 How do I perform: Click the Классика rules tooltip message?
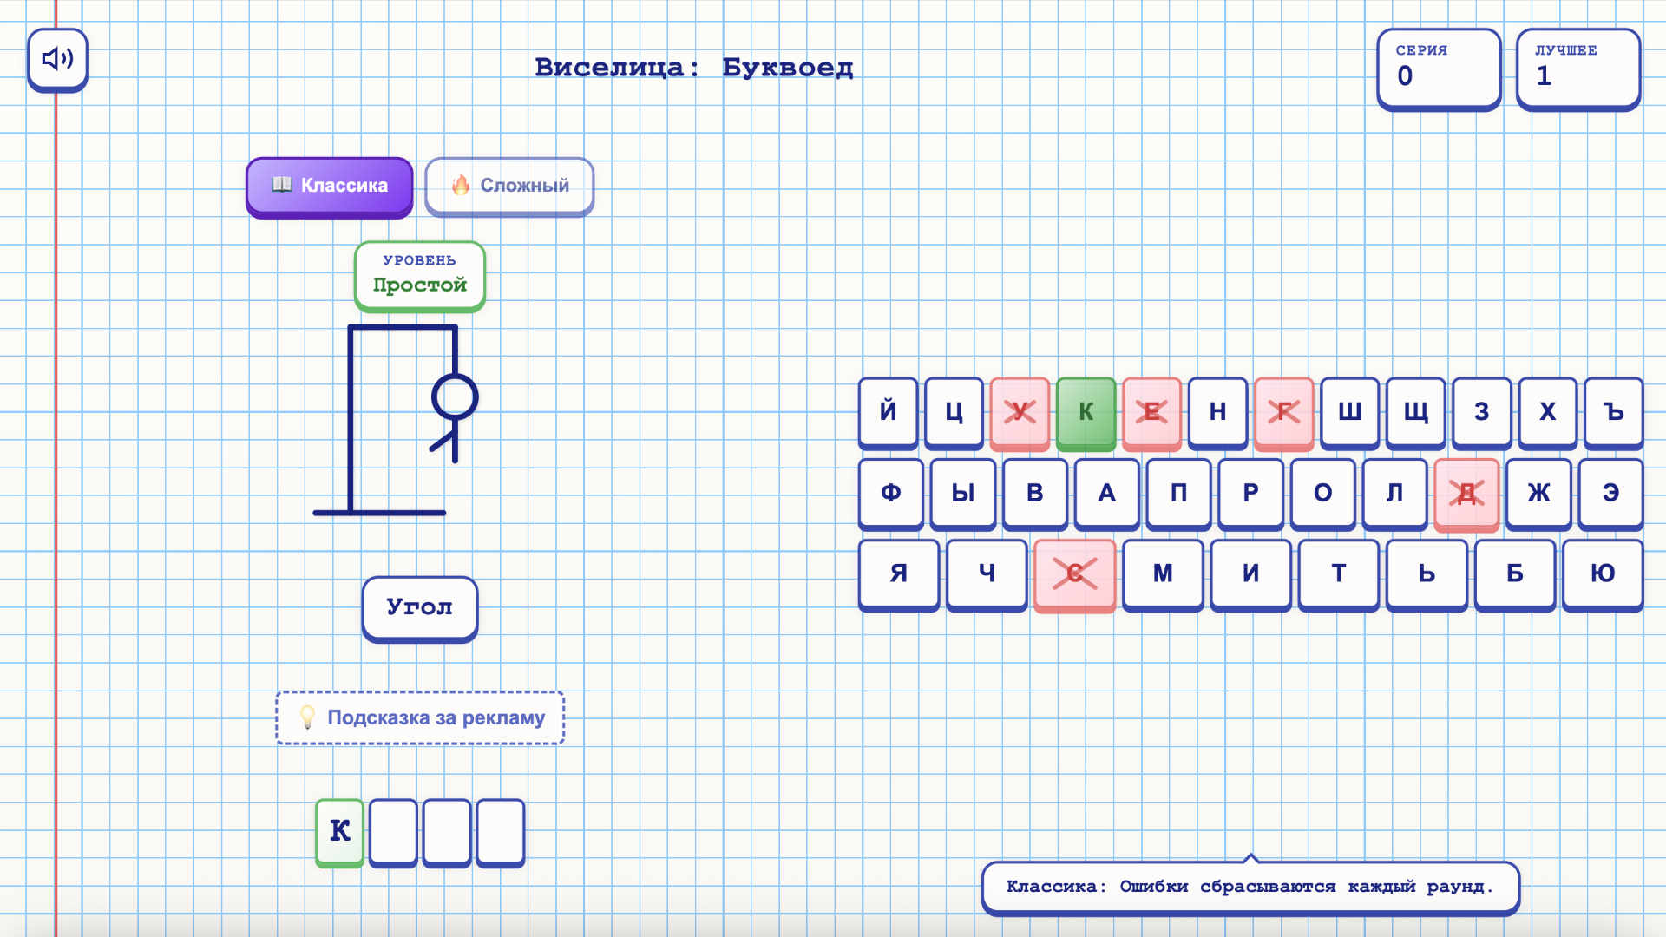click(1250, 888)
